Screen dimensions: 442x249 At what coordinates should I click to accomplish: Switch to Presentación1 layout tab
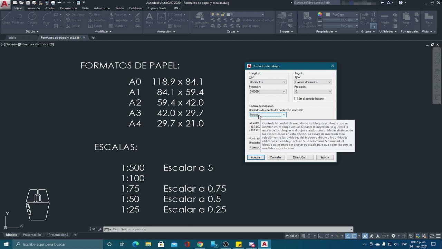click(33, 235)
